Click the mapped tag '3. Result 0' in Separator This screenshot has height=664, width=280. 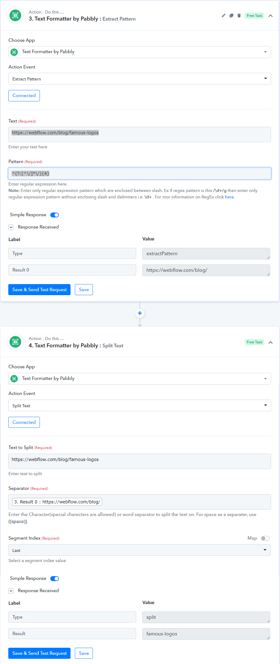click(x=57, y=502)
